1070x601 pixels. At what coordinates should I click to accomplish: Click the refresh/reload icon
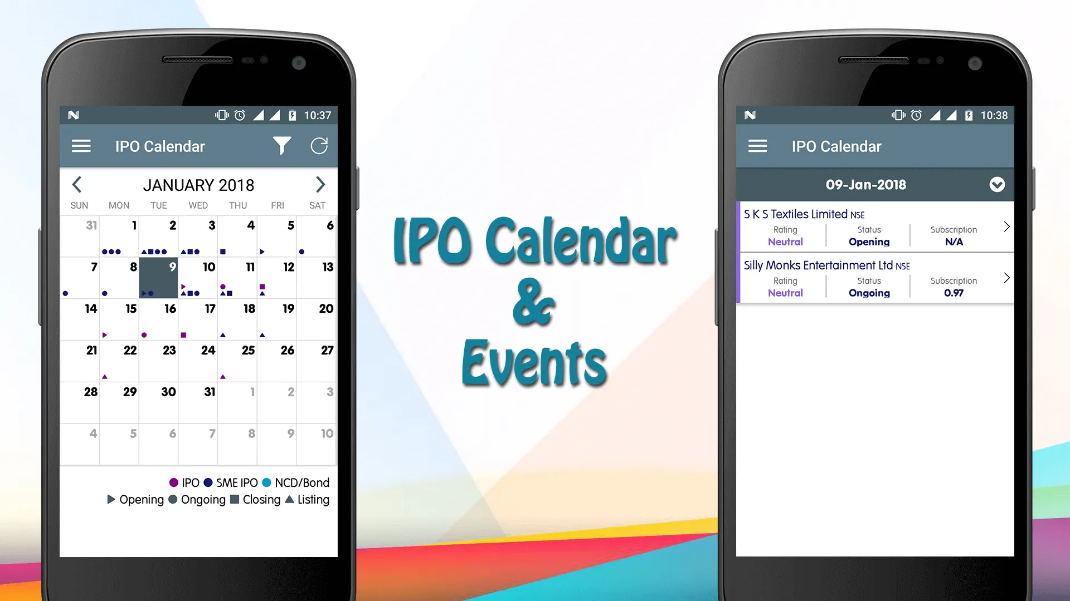pyautogui.click(x=320, y=145)
